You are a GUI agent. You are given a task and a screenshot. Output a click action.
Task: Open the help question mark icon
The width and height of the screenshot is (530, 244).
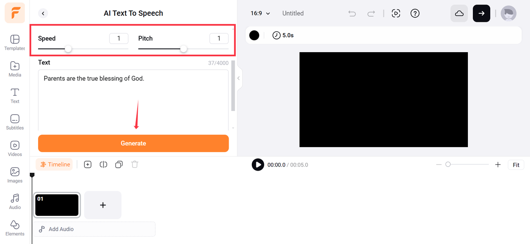tap(415, 13)
